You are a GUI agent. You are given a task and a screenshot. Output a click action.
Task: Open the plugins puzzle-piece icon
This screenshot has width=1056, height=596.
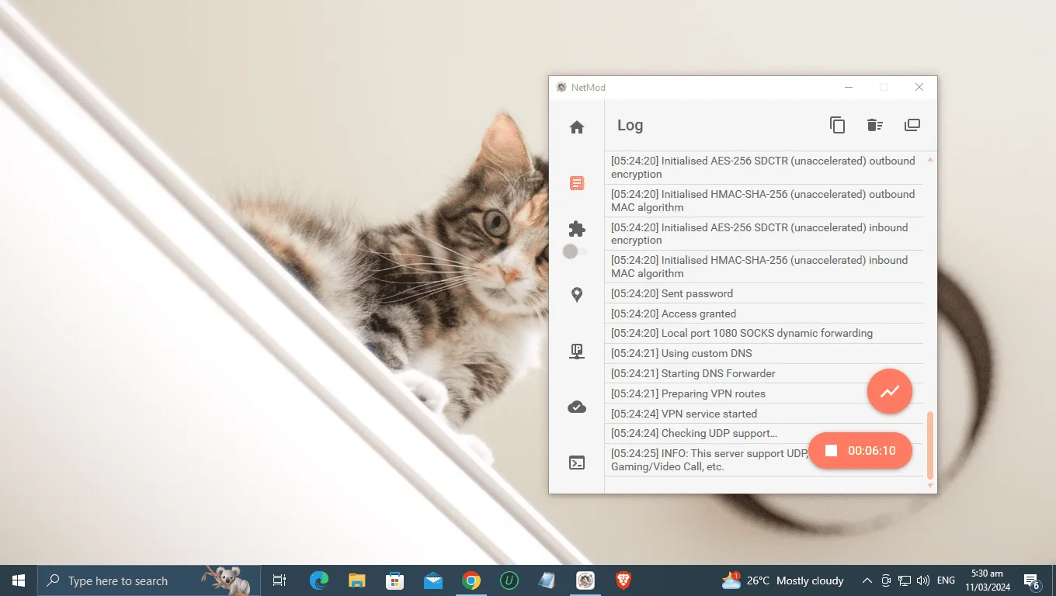pos(577,229)
